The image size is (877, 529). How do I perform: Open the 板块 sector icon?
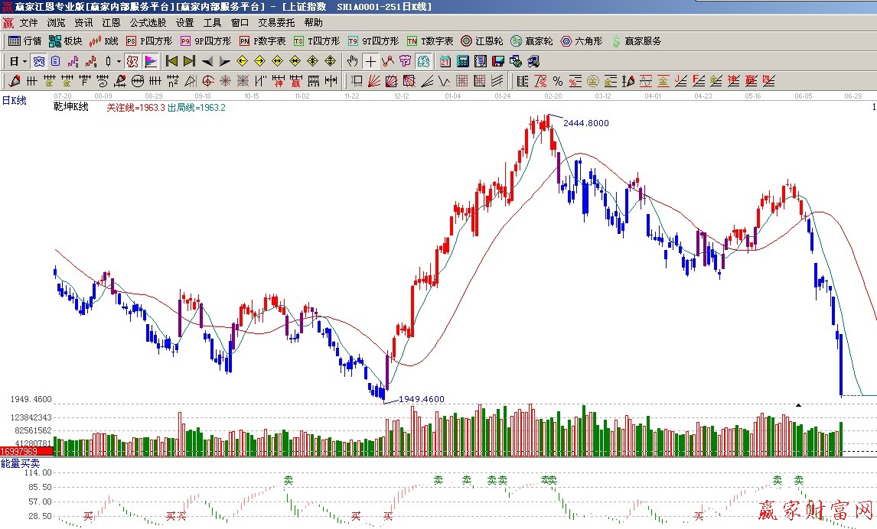point(65,41)
